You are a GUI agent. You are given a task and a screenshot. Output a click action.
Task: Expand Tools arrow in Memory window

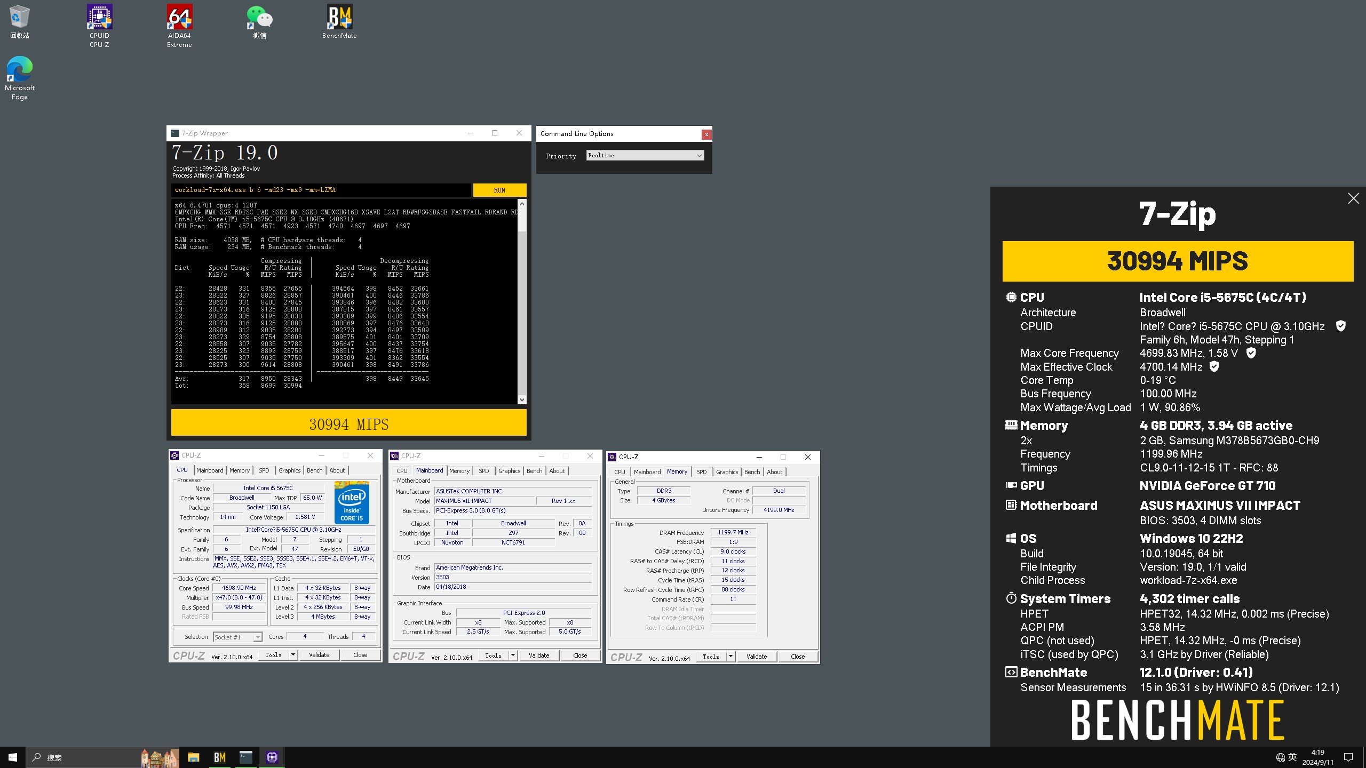click(x=730, y=657)
